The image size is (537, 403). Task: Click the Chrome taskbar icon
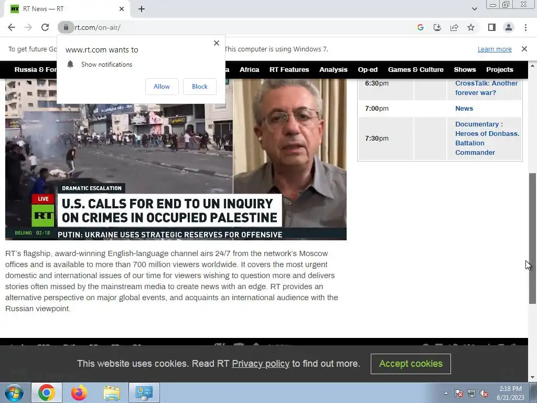pyautogui.click(x=47, y=393)
